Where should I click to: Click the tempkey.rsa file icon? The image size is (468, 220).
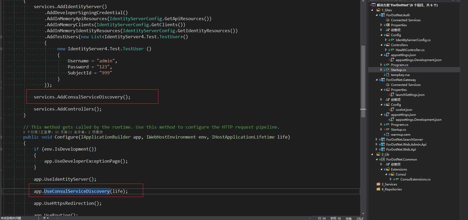point(388,75)
